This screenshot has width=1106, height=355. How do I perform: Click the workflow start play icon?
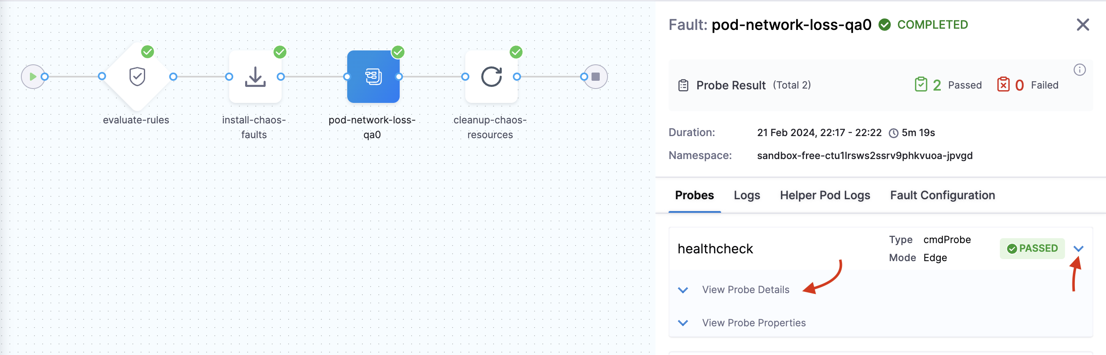point(33,77)
